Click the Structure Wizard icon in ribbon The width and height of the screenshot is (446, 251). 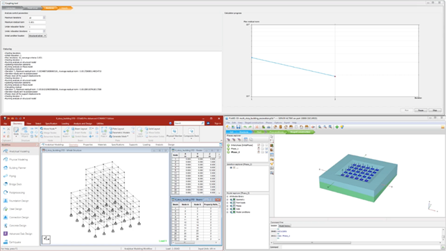(x=24, y=132)
